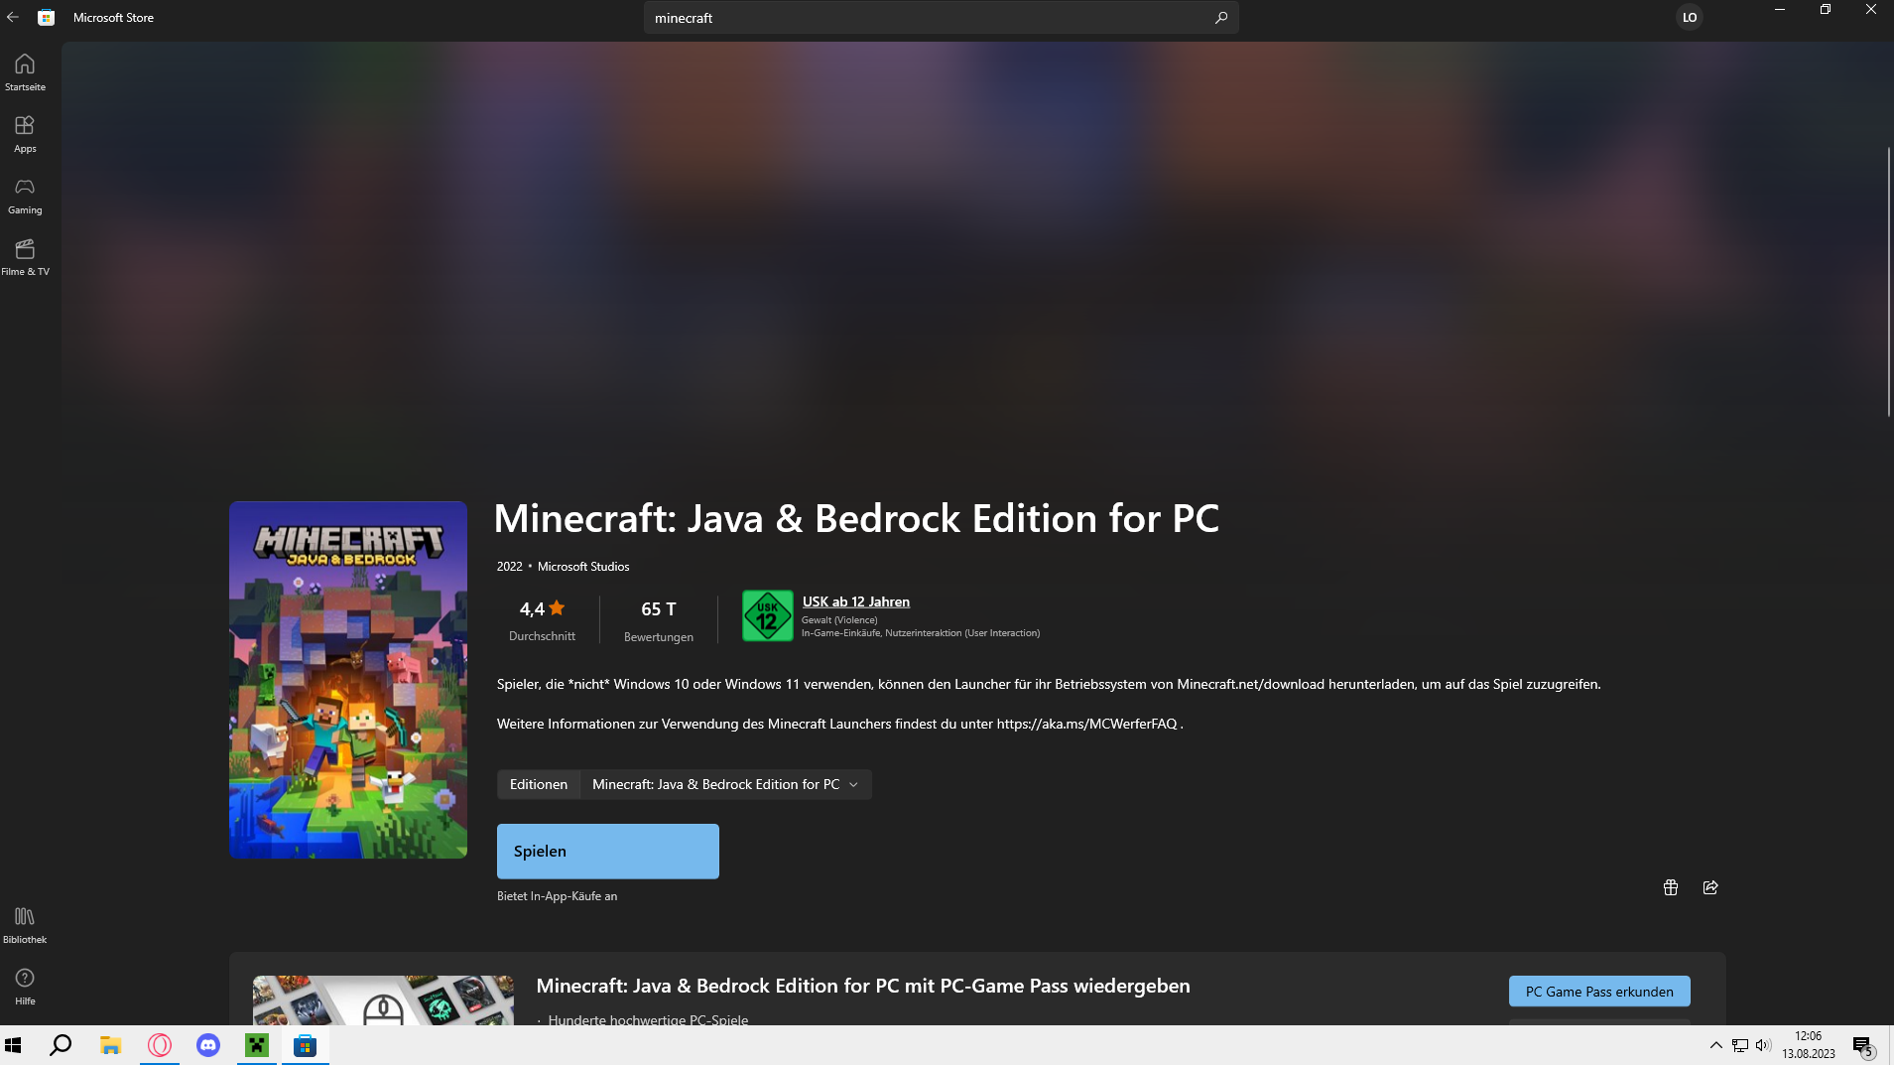Click the Minecraft cover art thumbnail
1894x1065 pixels.
pyautogui.click(x=348, y=680)
